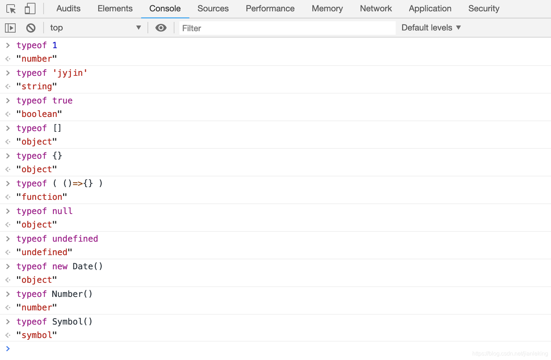551x360 pixels.
Task: Select the "undefined" output string
Action: (44, 252)
